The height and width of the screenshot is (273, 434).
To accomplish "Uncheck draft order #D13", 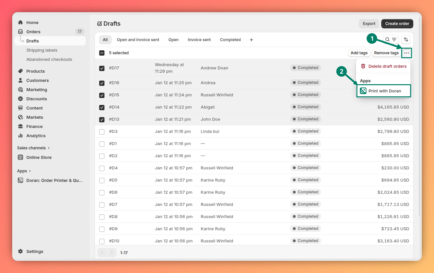I will (102, 120).
